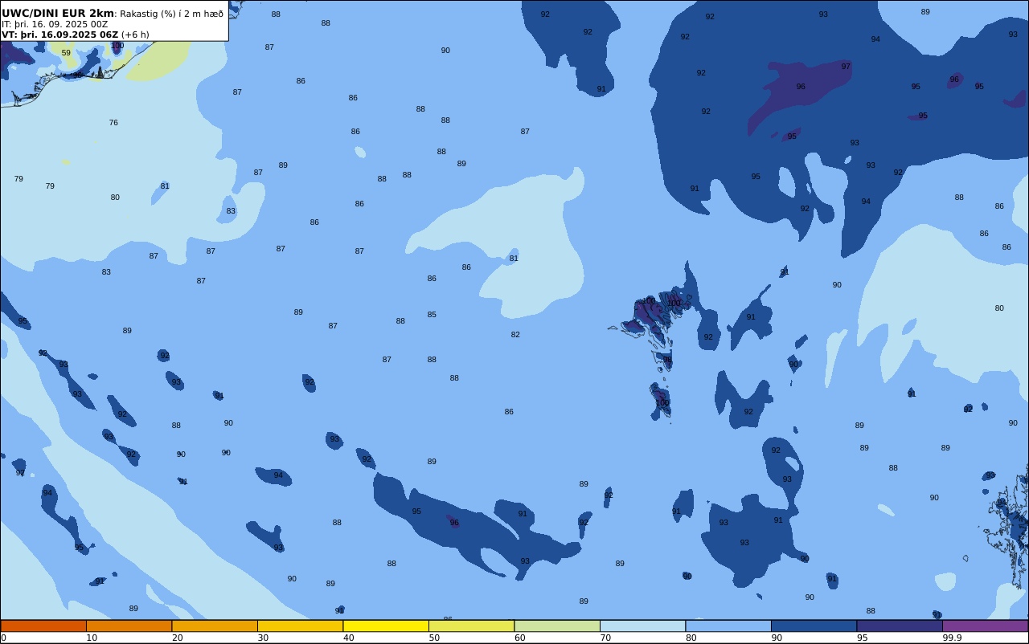Click the purple above-99.9 legend swatch
The height and width of the screenshot is (644, 1029).
(985, 626)
